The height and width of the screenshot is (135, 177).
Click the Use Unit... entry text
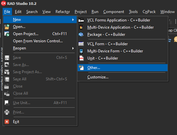[21, 103]
